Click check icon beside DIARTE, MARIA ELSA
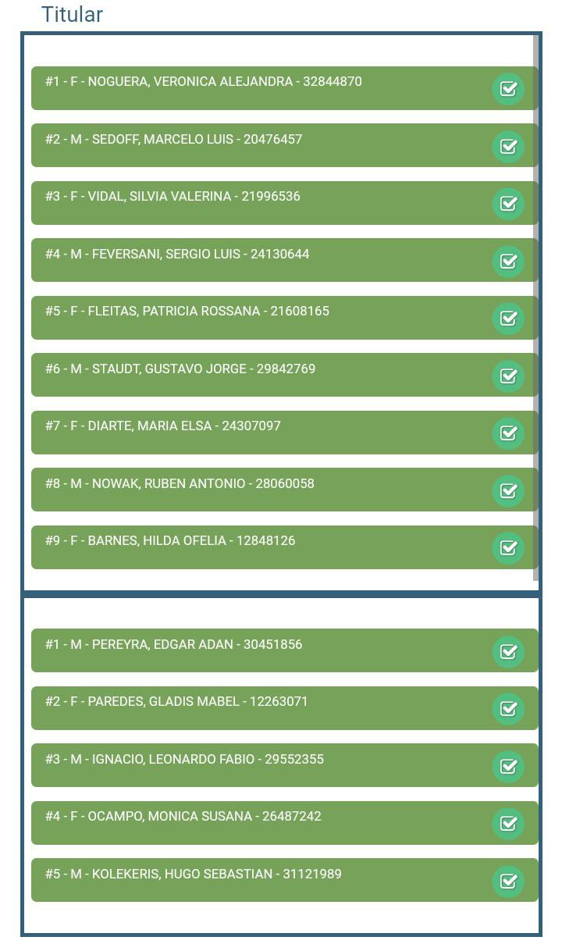562x944 pixels. pos(508,433)
